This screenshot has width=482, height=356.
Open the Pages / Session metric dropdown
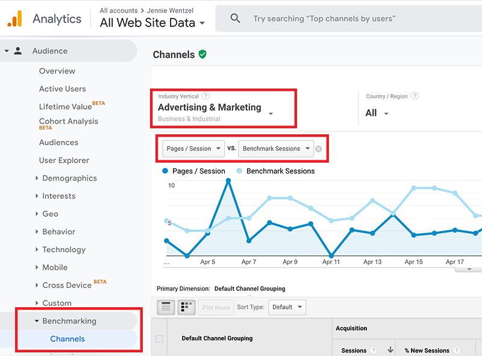(193, 149)
